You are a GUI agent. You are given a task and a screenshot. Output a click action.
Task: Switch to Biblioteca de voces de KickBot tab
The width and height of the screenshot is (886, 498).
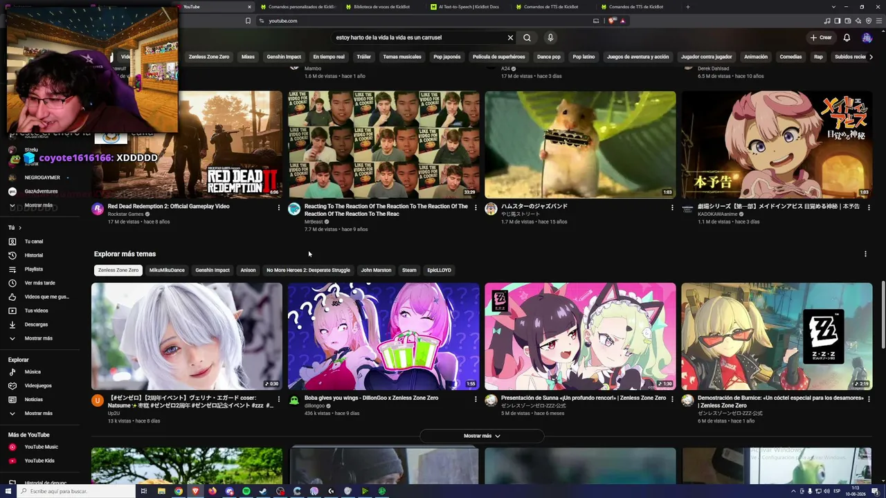[x=381, y=7]
